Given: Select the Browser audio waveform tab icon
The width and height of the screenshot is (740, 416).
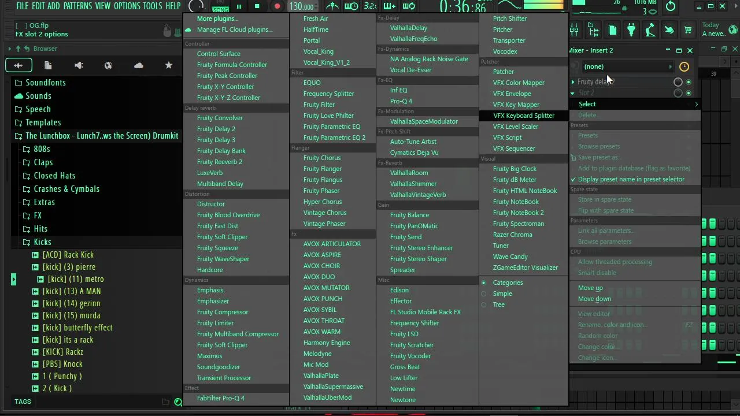Looking at the screenshot, I should coord(18,65).
